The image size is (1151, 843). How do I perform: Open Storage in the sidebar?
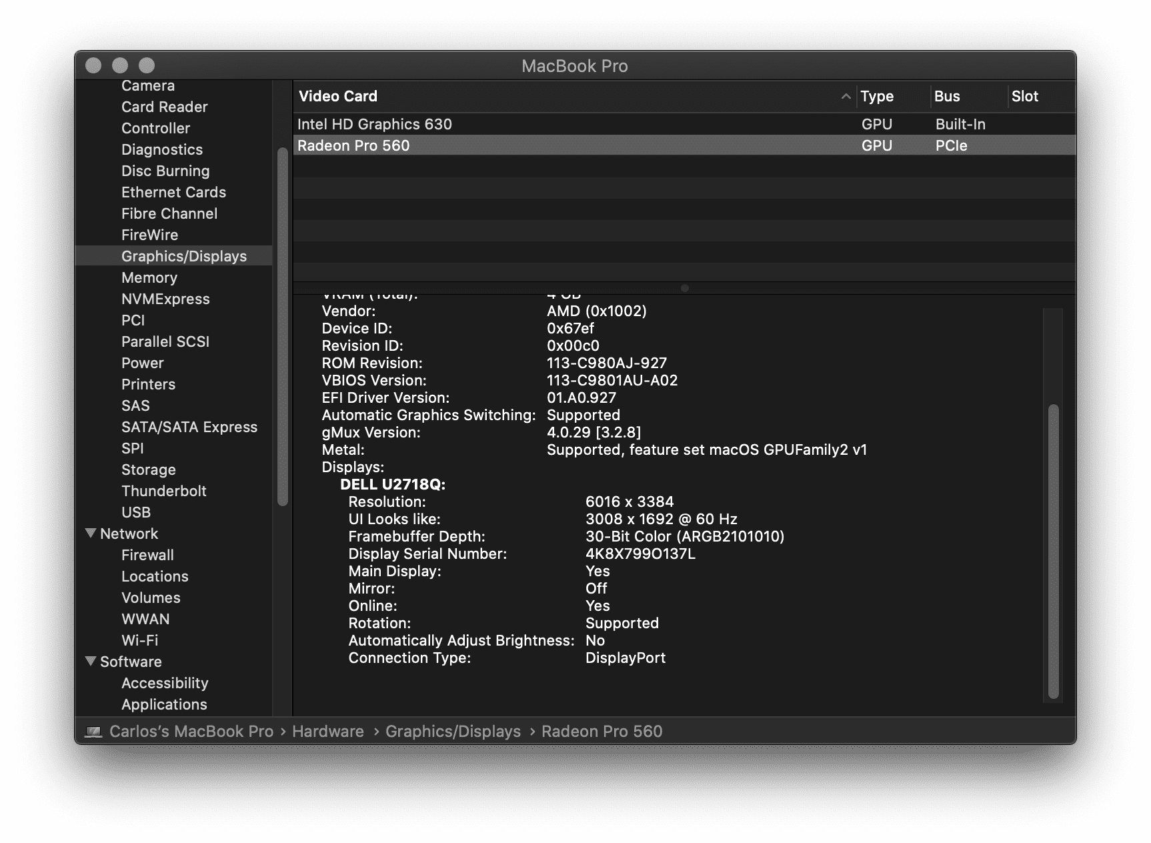pos(148,470)
